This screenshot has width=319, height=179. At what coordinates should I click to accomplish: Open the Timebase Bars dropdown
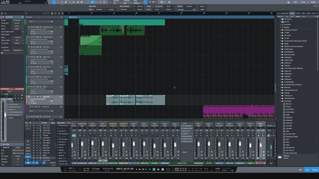(127, 3)
